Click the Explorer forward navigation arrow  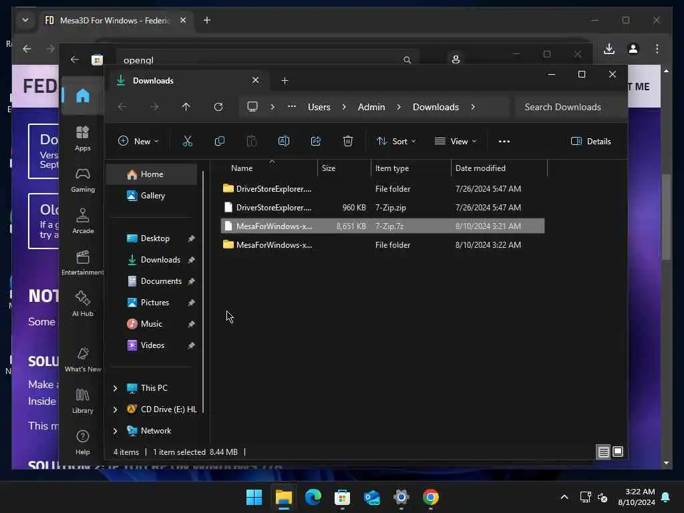click(154, 107)
